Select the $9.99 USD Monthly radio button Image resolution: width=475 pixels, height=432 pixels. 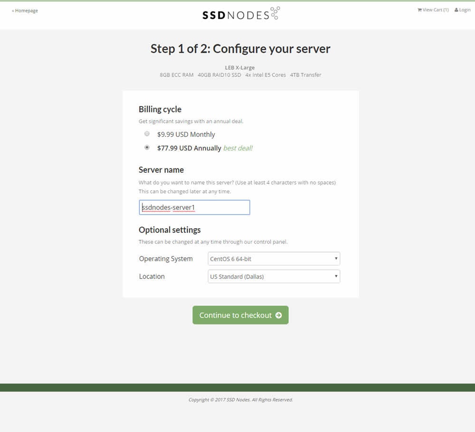point(147,134)
